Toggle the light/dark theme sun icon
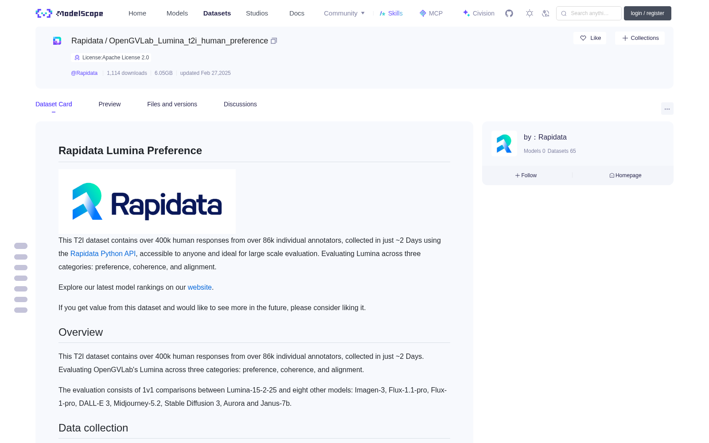Image resolution: width=709 pixels, height=443 pixels. point(530,13)
